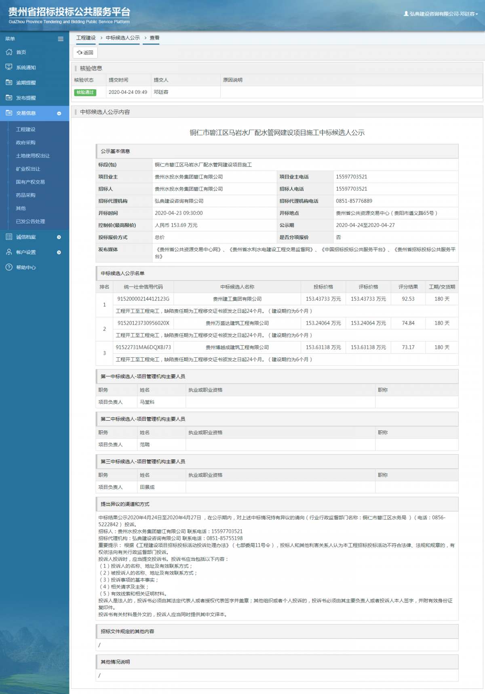485x694 pixels.
Task: Click credit code 91520000214412123G
Action: pyautogui.click(x=143, y=299)
